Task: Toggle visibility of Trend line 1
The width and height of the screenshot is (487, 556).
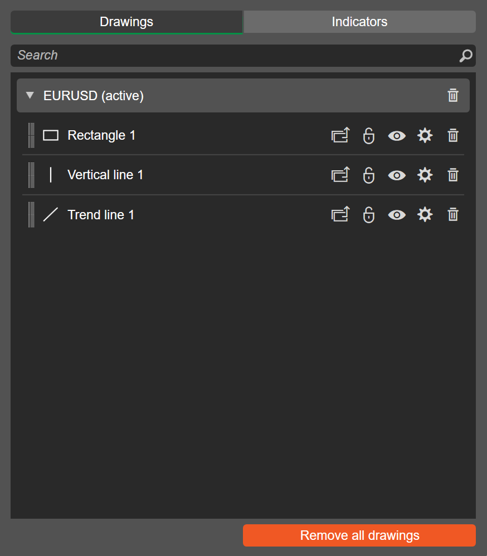Action: (x=396, y=214)
